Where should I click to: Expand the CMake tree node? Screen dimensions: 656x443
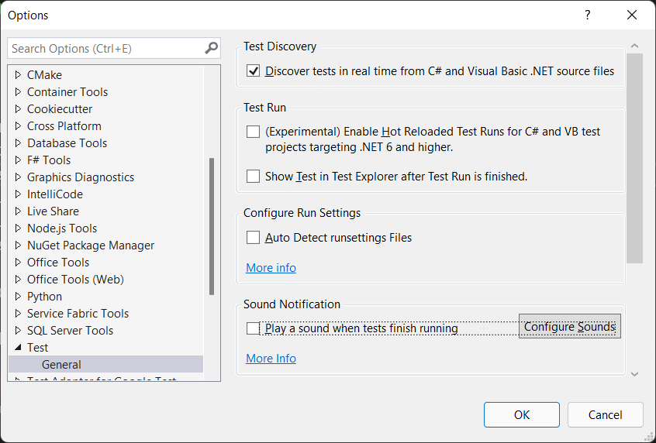click(x=18, y=75)
